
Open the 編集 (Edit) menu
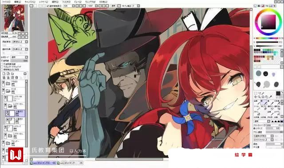[17, 2]
